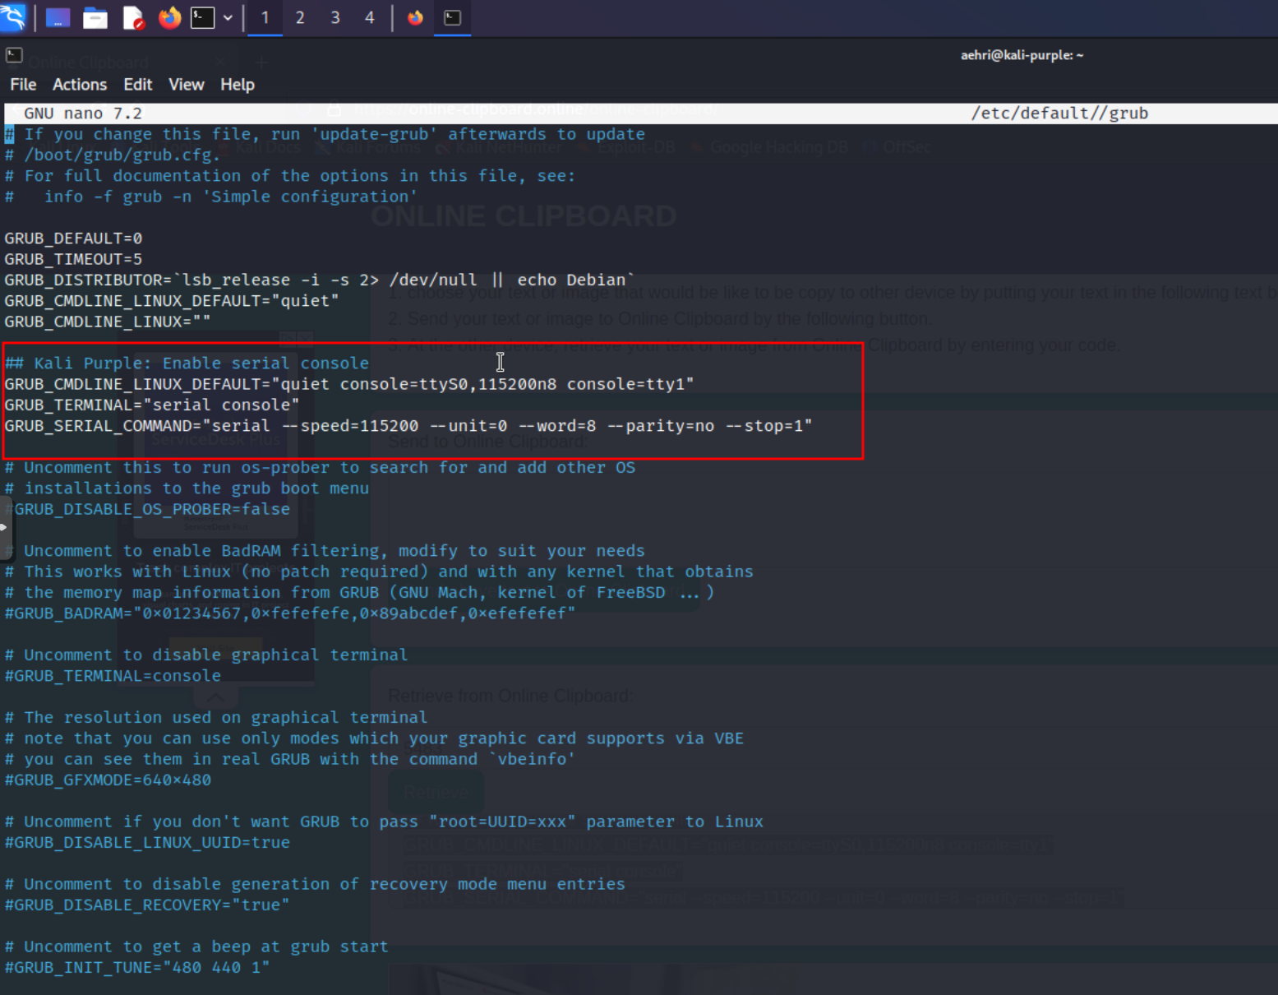
Task: Open the Help menu
Action: (x=238, y=85)
